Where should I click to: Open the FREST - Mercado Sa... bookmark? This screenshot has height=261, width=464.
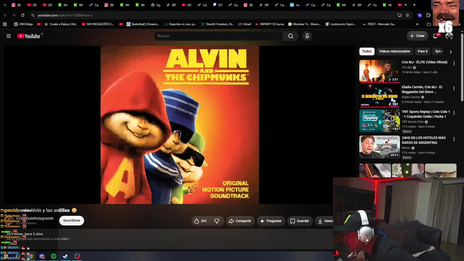379,24
